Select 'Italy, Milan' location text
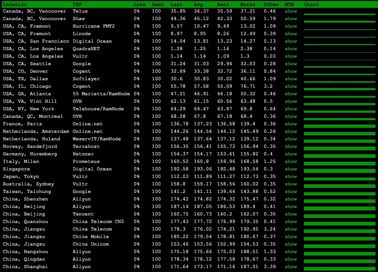This screenshot has width=378, height=272. point(21,161)
